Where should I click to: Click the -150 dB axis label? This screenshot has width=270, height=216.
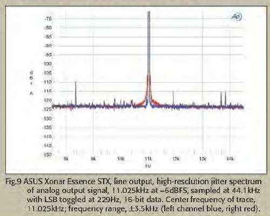click(47, 155)
